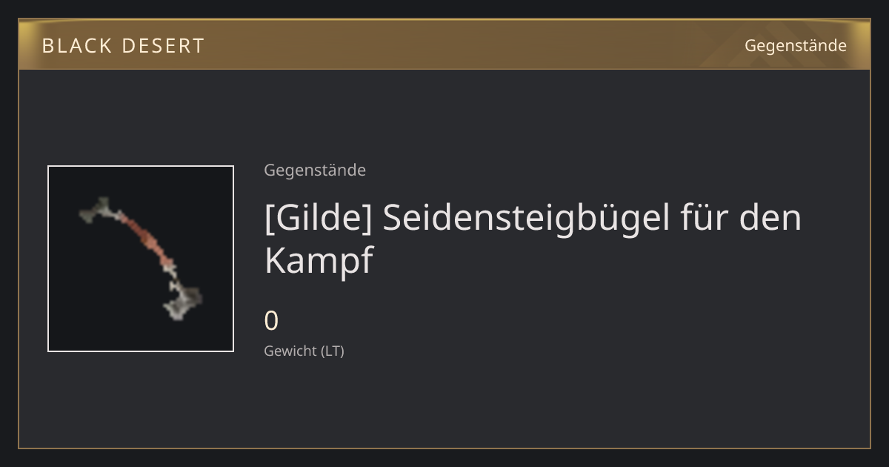Click the Gegenstände category label above title
The height and width of the screenshot is (467, 889).
(x=315, y=170)
